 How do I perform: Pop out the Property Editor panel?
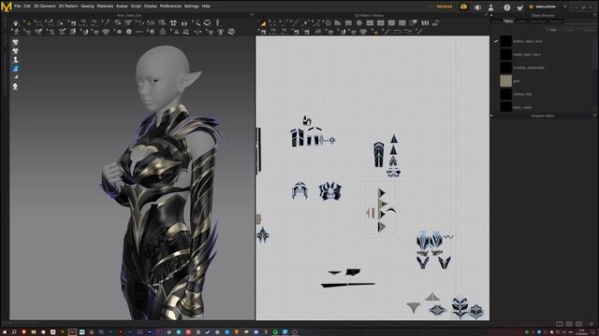coord(595,116)
